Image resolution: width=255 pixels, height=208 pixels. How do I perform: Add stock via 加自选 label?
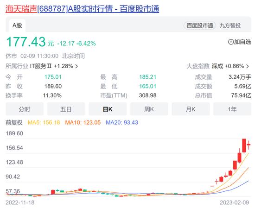[242, 42]
